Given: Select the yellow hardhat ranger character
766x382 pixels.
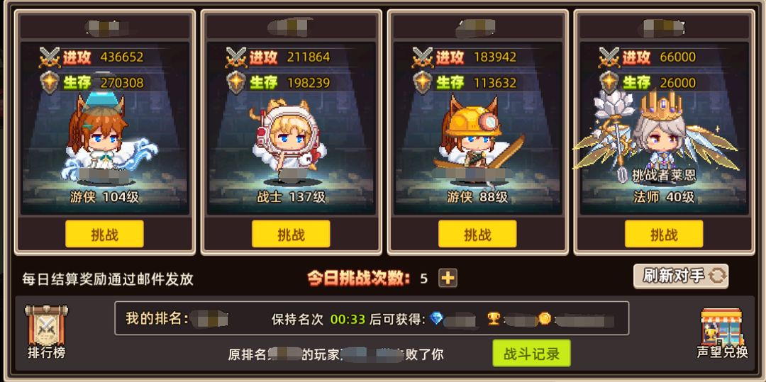Looking at the screenshot, I should pyautogui.click(x=477, y=139).
